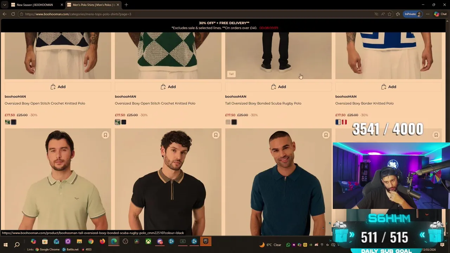This screenshot has width=450, height=253.
Task: Select black swatch on second crochet polo
Action: point(124,122)
